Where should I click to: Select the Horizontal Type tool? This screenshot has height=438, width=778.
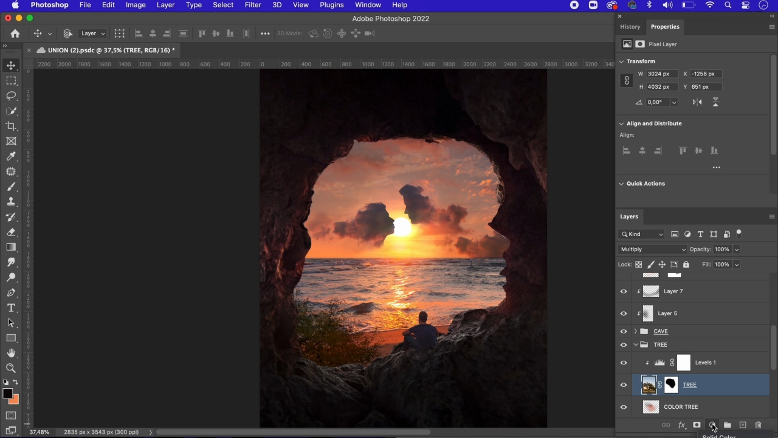11,308
